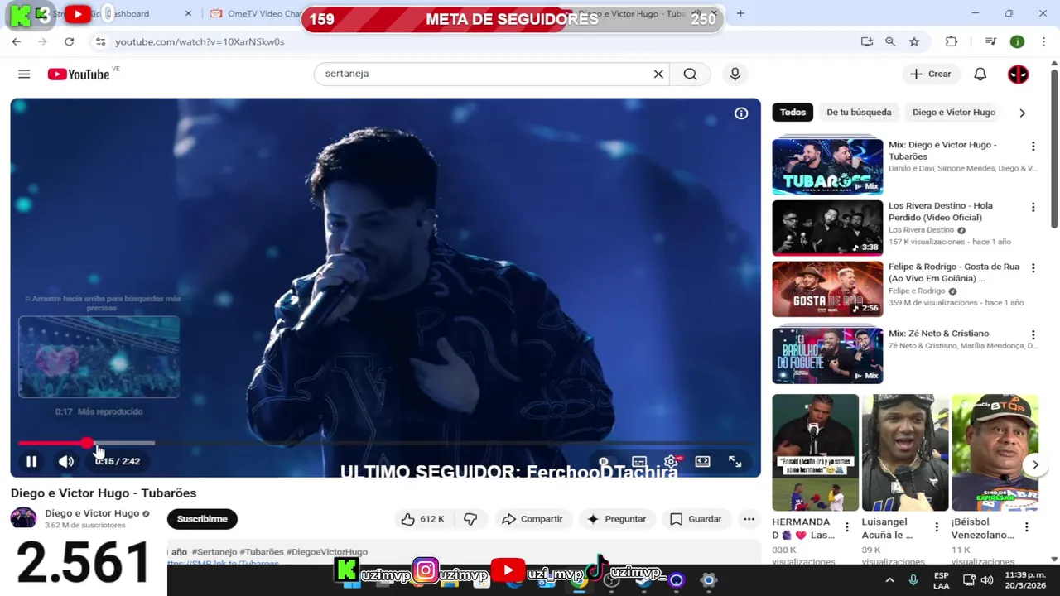The width and height of the screenshot is (1060, 596).
Task: Open Felipe & Rodrigo Gosta de Rua thumbnail
Action: (x=827, y=289)
